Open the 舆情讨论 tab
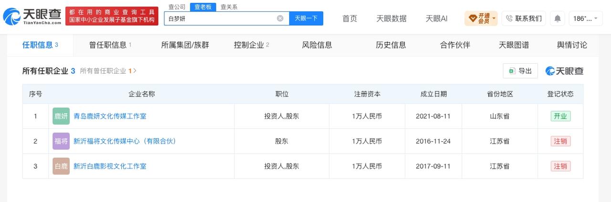The width and height of the screenshot is (611, 202). pos(572,45)
